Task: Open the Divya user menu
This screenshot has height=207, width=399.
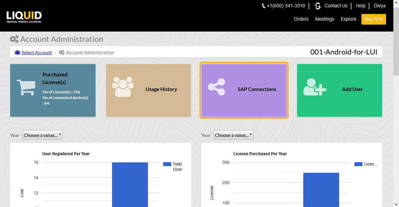Action: (x=380, y=6)
